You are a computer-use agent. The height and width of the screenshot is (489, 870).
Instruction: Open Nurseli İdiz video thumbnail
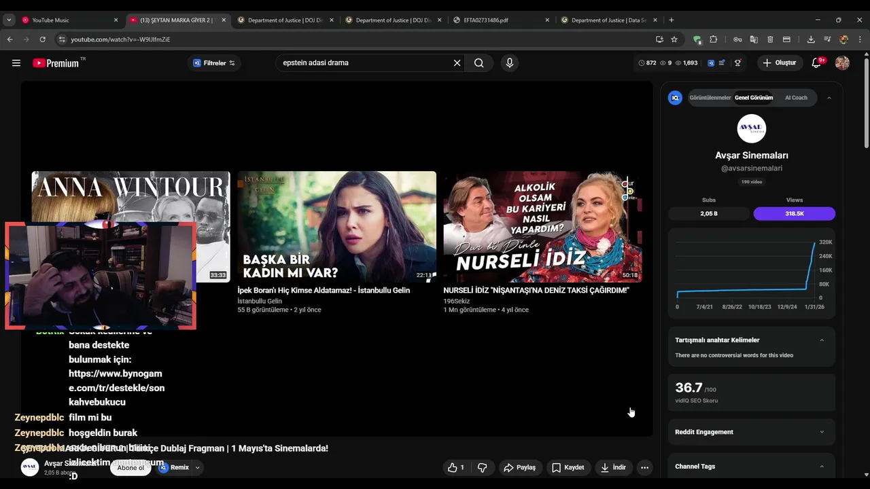[542, 227]
